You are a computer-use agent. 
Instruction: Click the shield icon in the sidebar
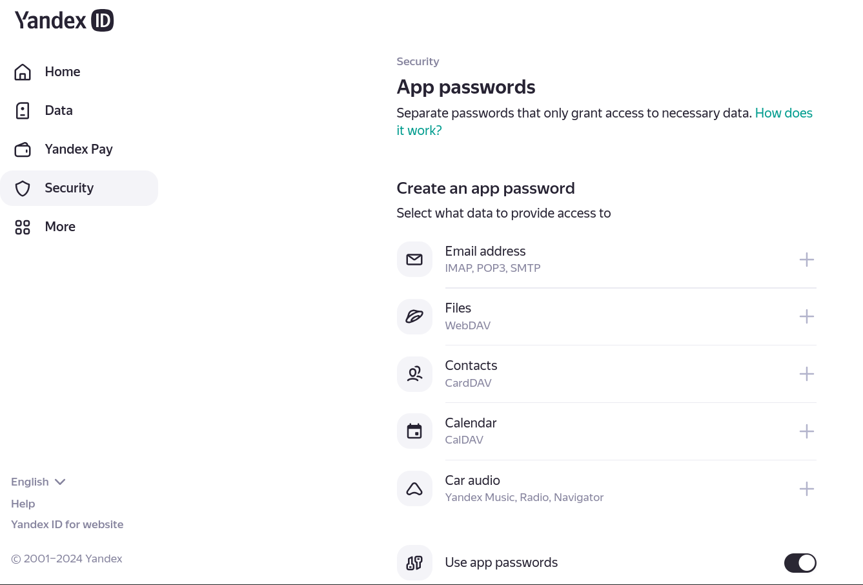click(23, 189)
